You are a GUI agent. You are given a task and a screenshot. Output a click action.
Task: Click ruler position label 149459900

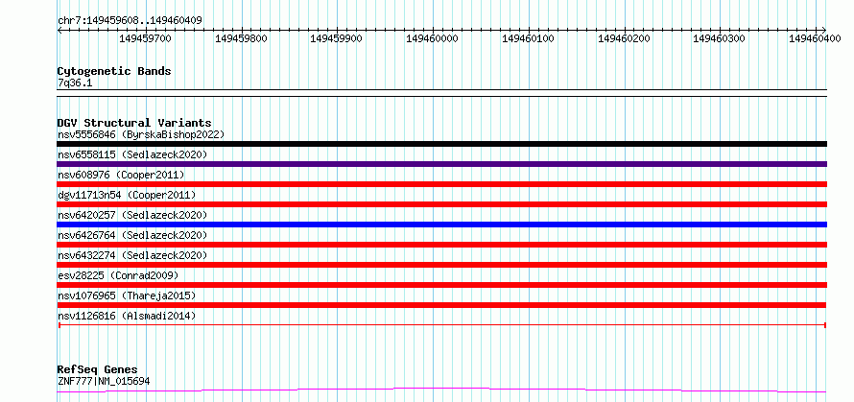pyautogui.click(x=337, y=38)
